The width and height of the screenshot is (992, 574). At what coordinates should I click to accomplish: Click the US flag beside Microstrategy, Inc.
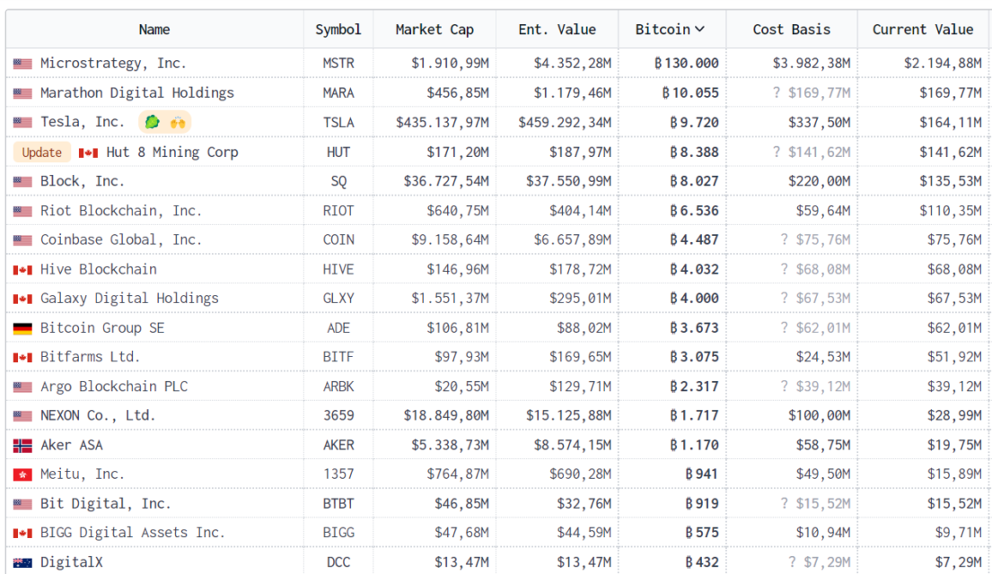pos(22,63)
